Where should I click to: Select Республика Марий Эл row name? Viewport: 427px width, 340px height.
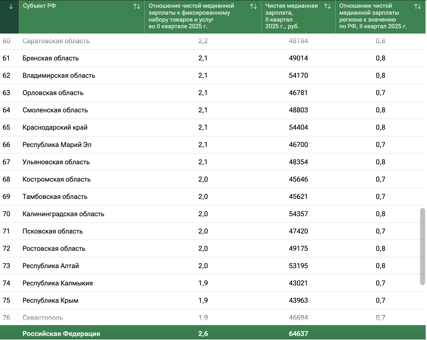[57, 145]
